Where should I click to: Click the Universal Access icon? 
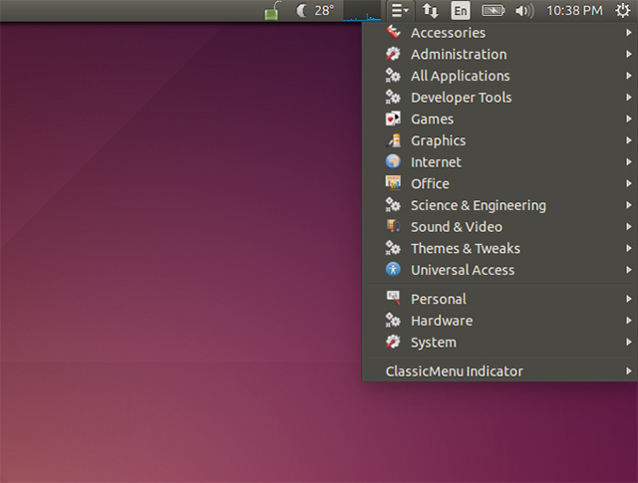coord(393,270)
